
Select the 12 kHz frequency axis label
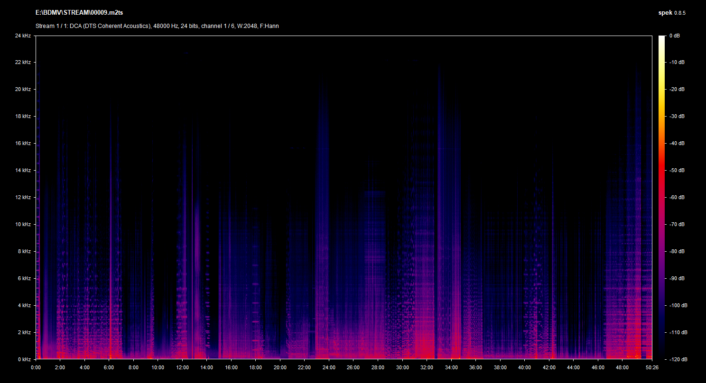(x=23, y=197)
